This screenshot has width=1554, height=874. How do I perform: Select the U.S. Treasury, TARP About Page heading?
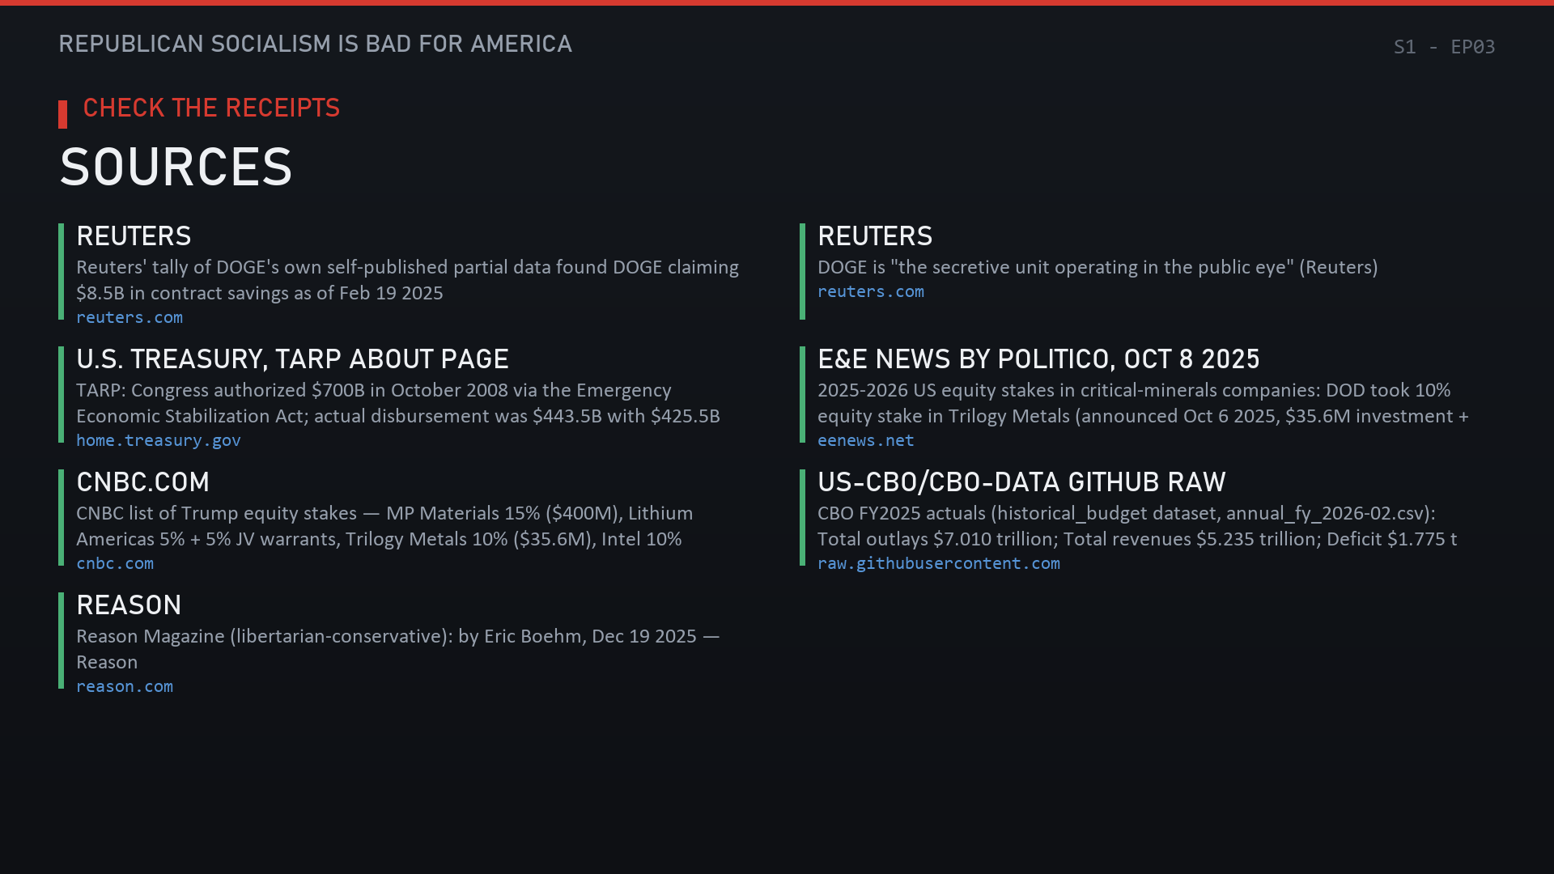(292, 359)
